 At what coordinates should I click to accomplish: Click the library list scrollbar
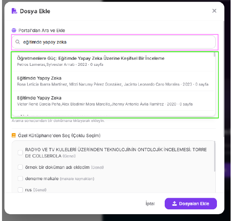[215, 156]
